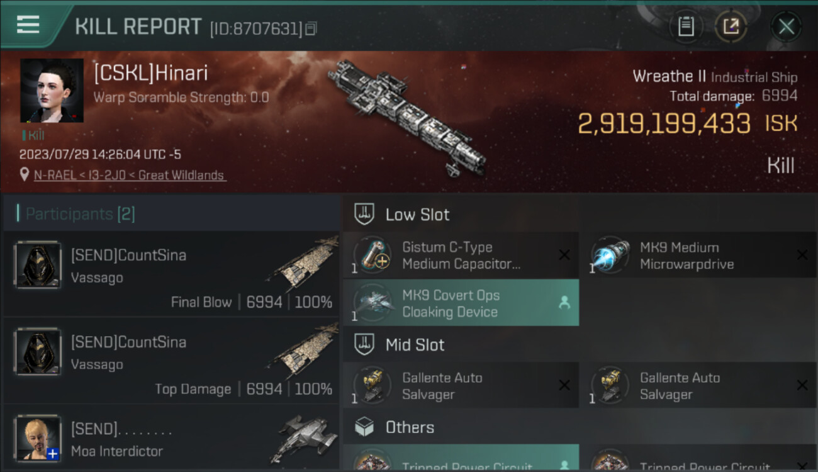Screen dimensions: 818x472
Task: Select the first Gallente Auto Salvager
Action: (x=461, y=386)
